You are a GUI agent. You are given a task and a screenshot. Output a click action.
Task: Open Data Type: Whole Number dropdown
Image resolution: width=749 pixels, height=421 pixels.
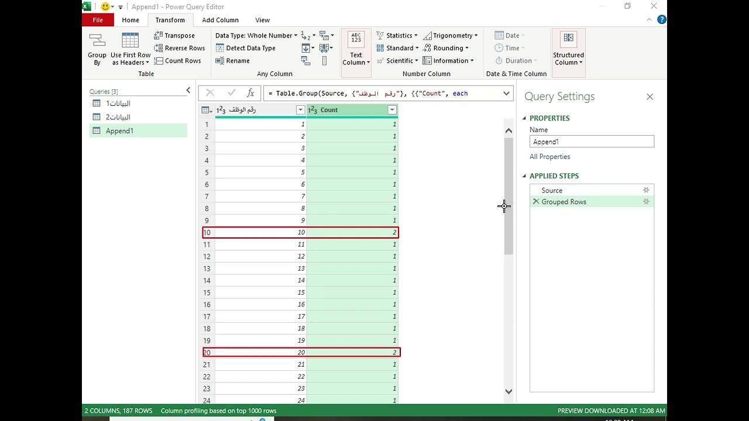(256, 36)
